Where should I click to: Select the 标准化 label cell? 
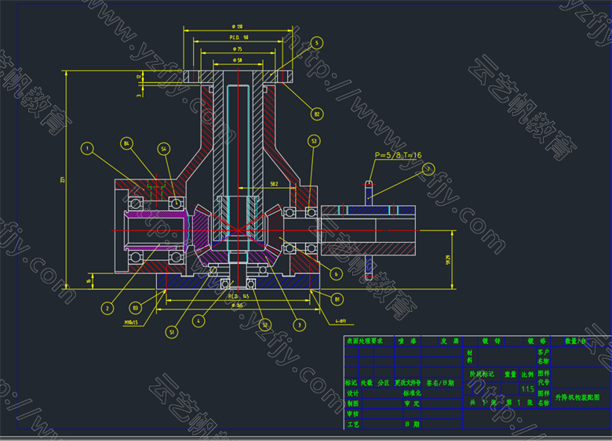point(412,393)
